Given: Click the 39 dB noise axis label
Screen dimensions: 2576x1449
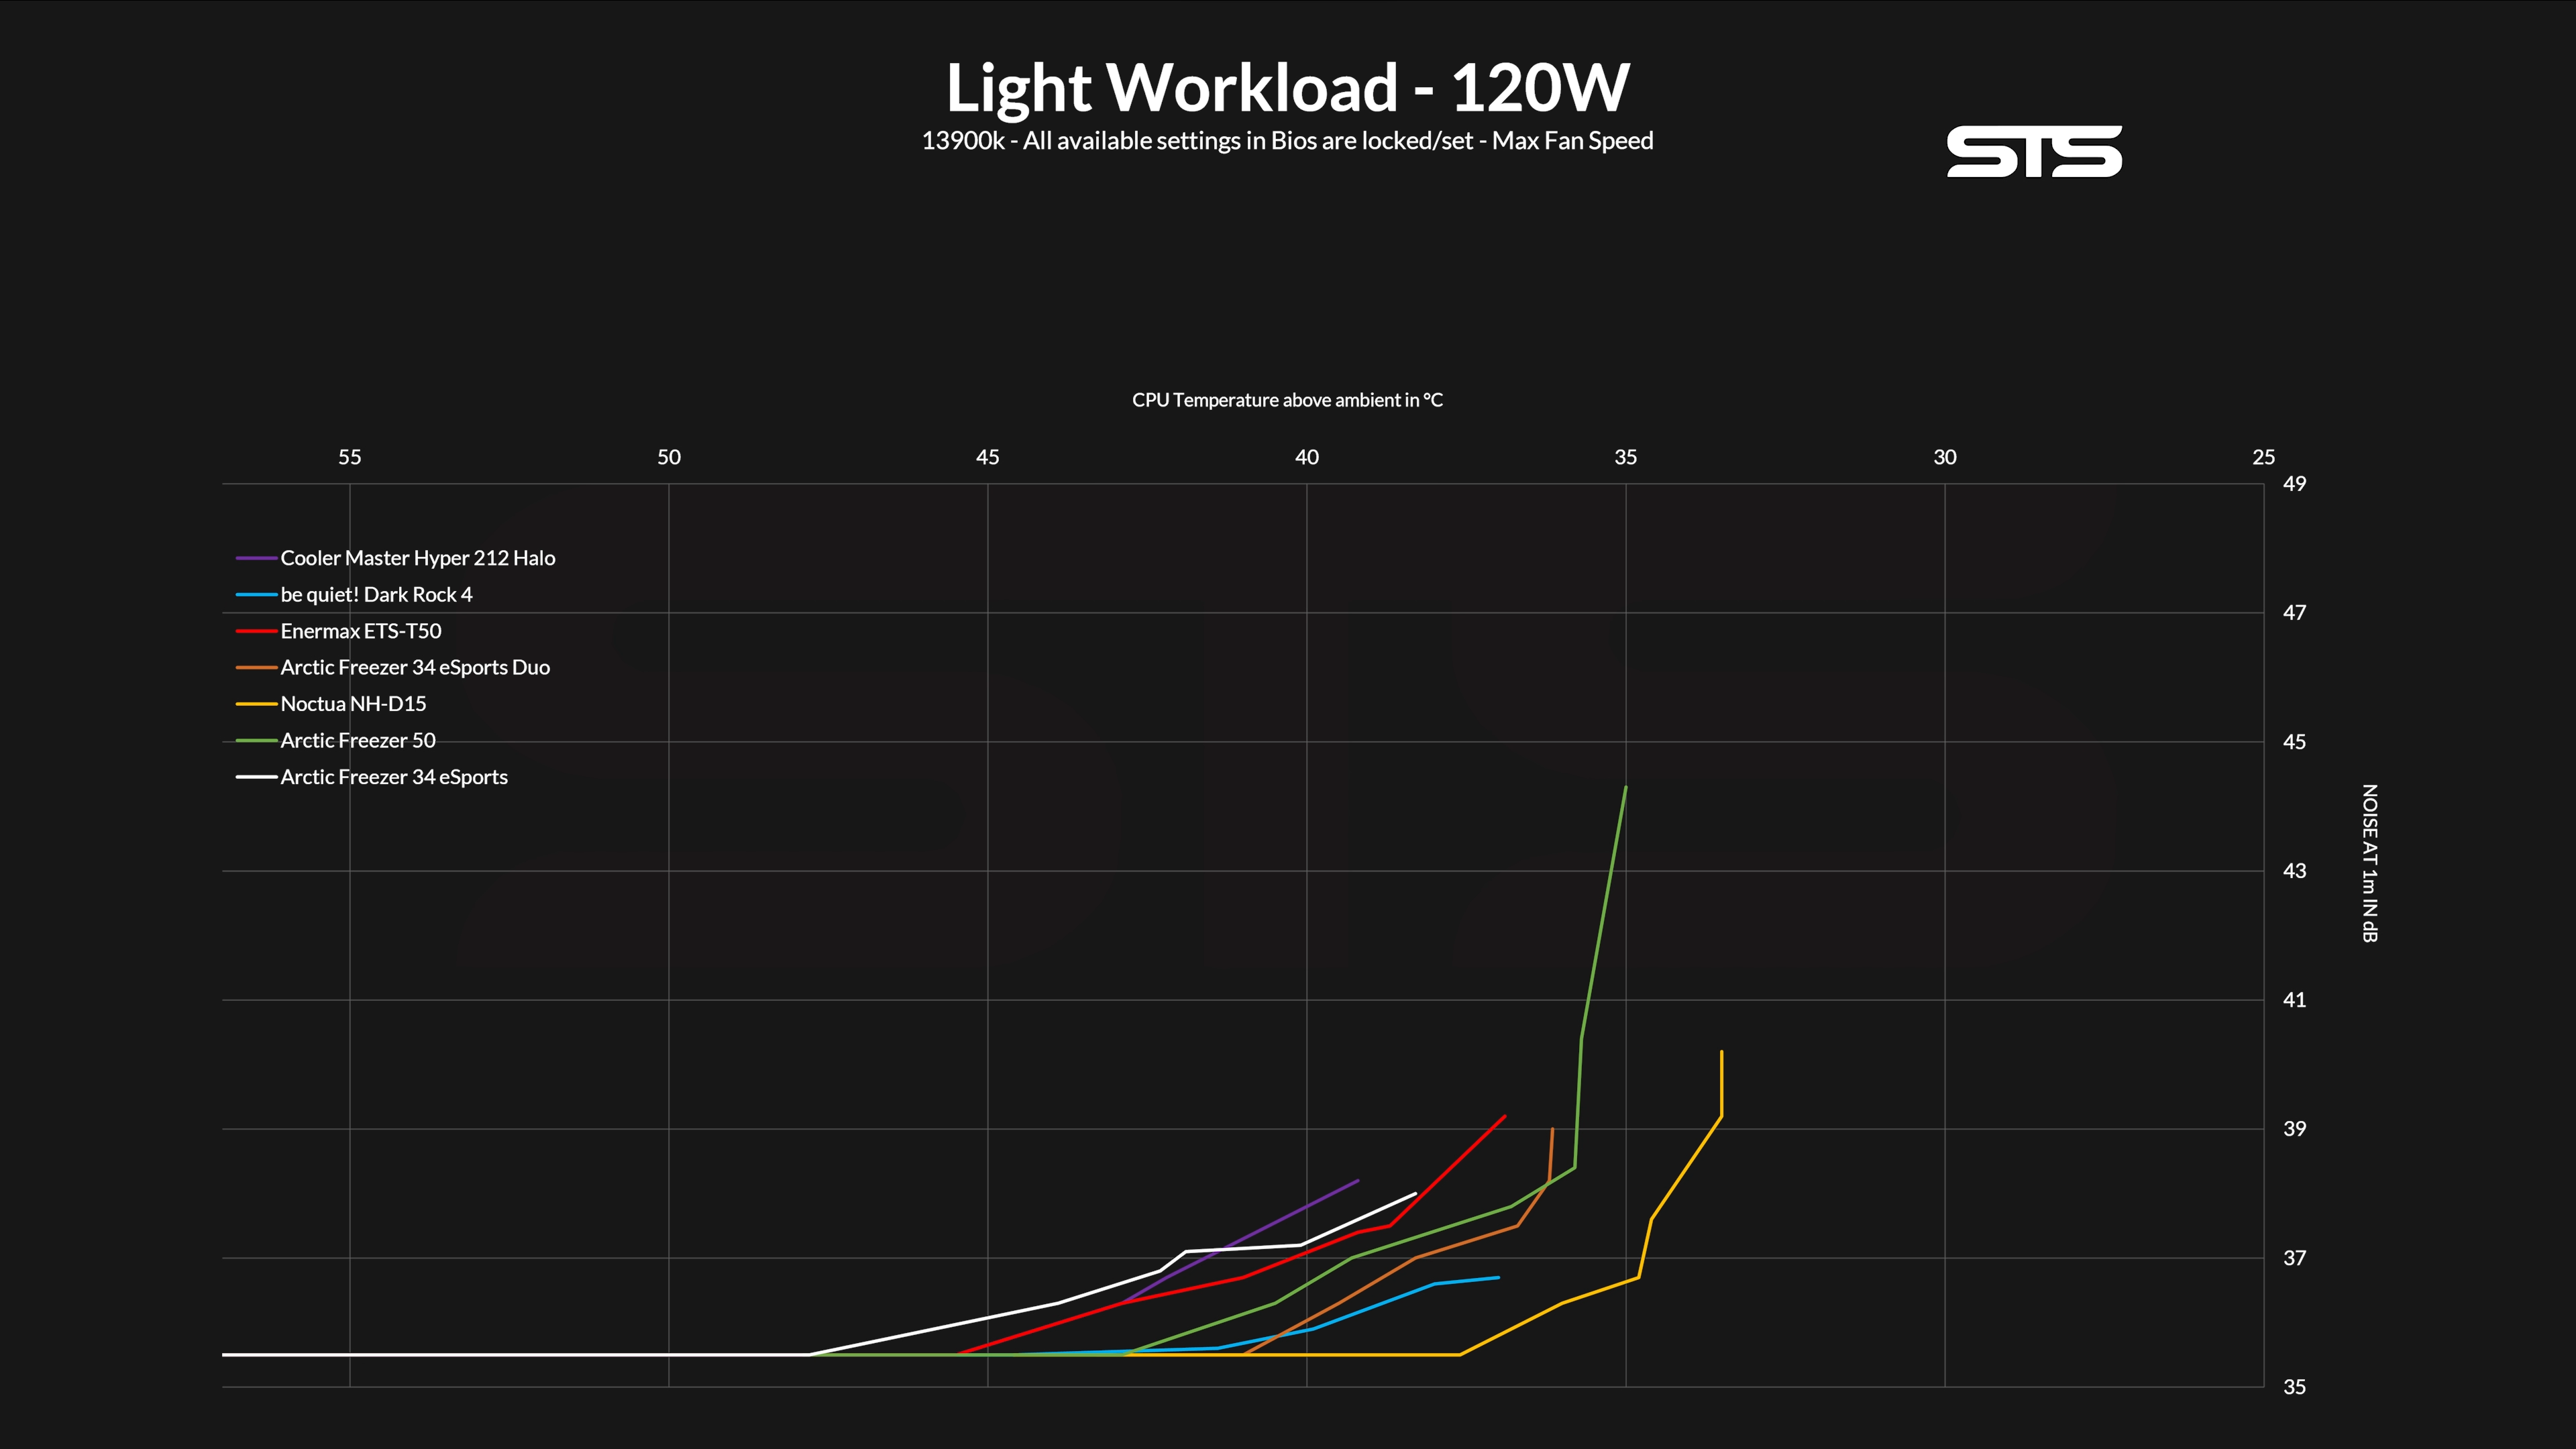Looking at the screenshot, I should (x=2294, y=1129).
